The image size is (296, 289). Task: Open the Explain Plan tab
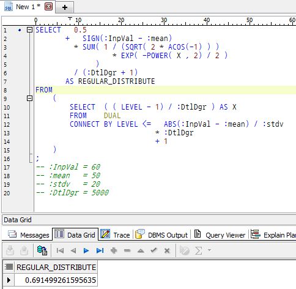pos(273,235)
